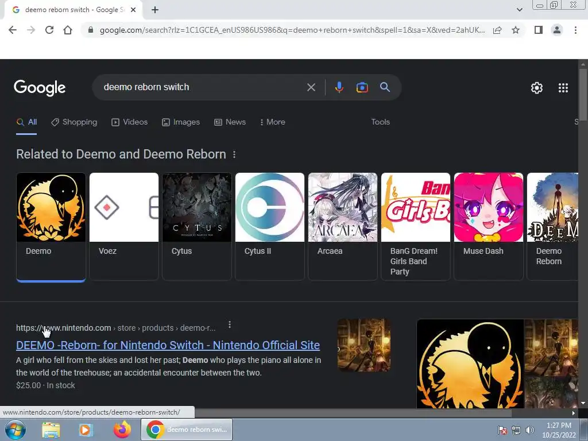Click the scroll right arrow at the bottom
The height and width of the screenshot is (441, 588).
tap(574, 413)
